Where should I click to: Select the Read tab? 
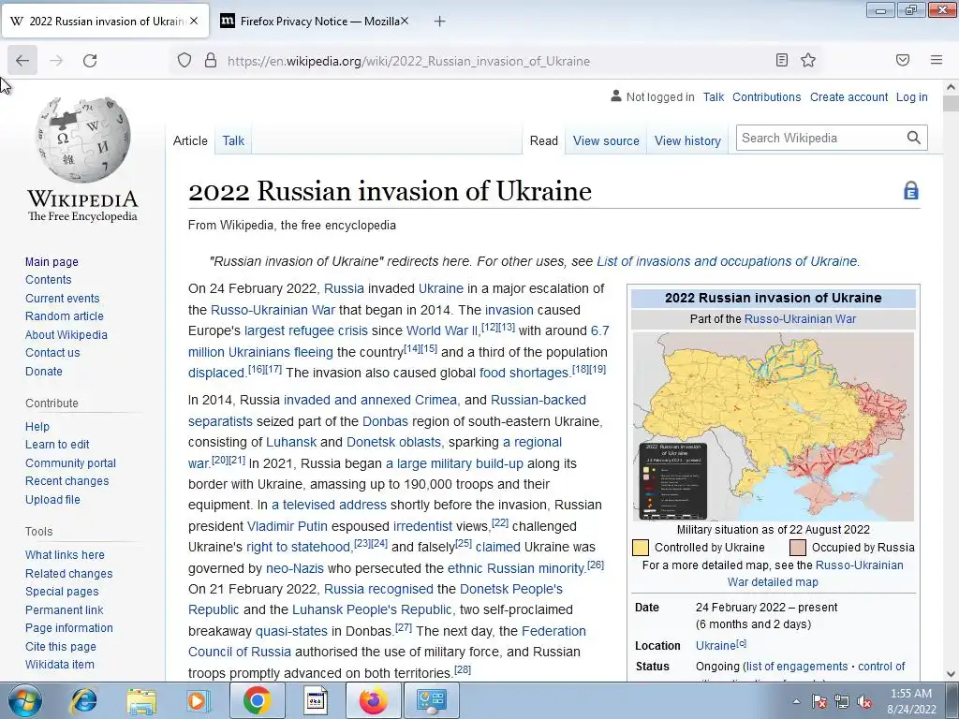coord(544,140)
